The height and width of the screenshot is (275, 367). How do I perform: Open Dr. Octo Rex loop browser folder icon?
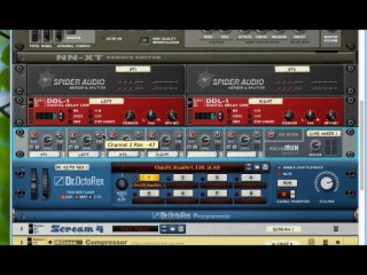click(257, 167)
